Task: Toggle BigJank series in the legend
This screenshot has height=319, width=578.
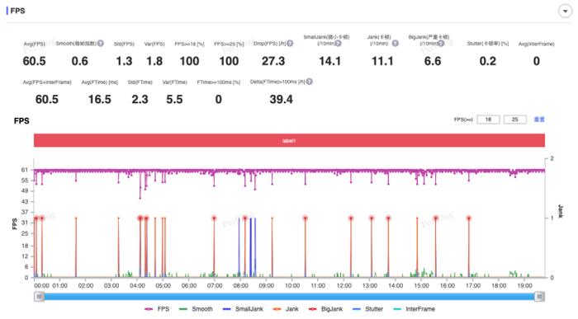Action: [x=325, y=309]
